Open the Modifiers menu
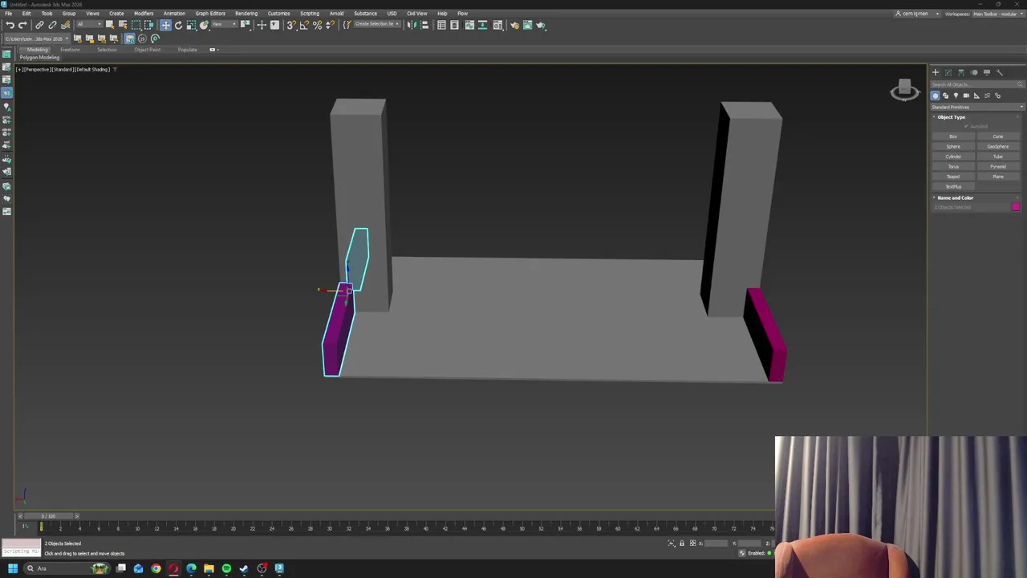The image size is (1027, 578). [144, 13]
